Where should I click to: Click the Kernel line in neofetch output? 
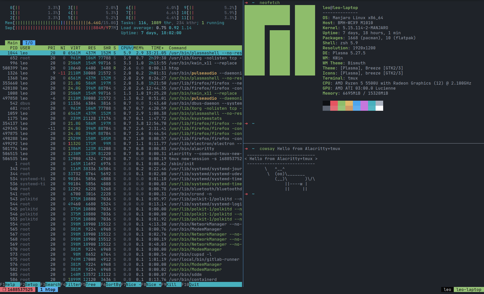[355, 28]
